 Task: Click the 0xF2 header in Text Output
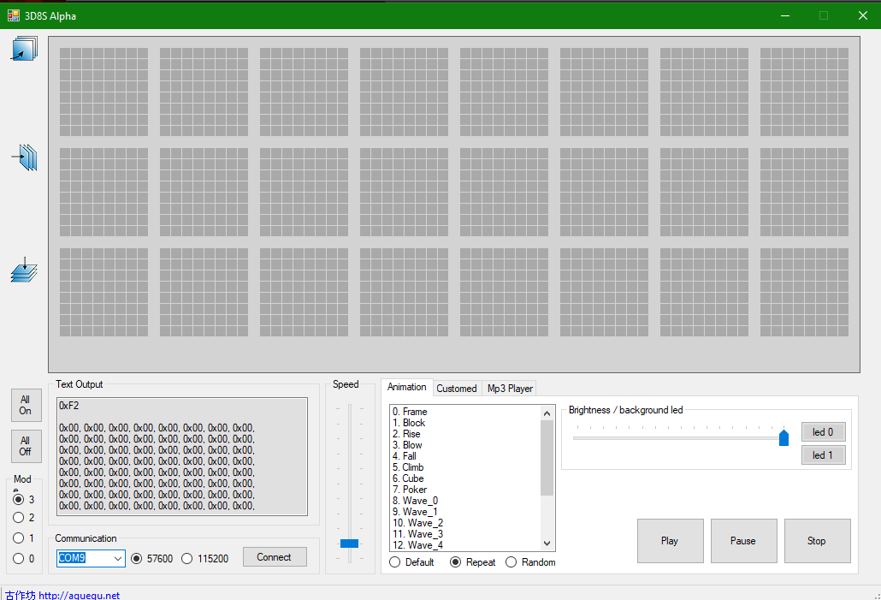tap(68, 406)
